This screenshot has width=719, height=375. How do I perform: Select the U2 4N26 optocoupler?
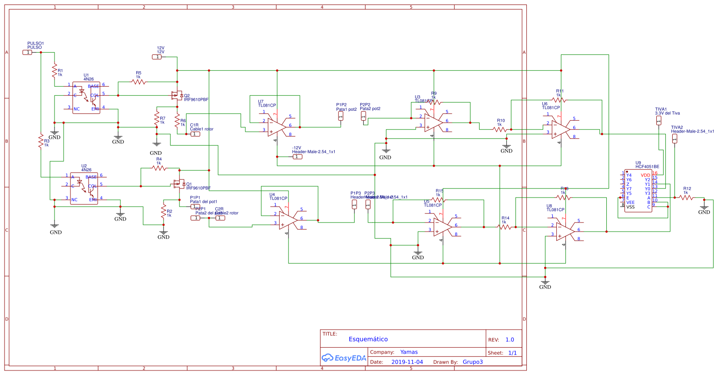(84, 188)
